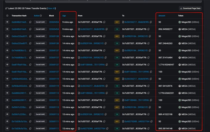This screenshot has width=210, height=132.
Task: Click OUT badge in block 20369111 row
Action: pyautogui.click(x=117, y=122)
